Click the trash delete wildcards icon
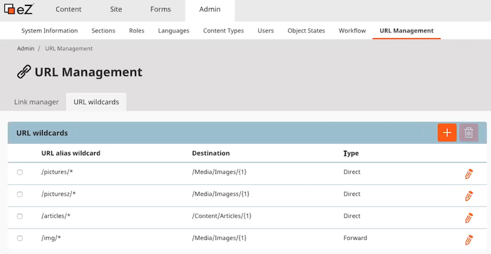The height and width of the screenshot is (254, 491). coord(469,133)
